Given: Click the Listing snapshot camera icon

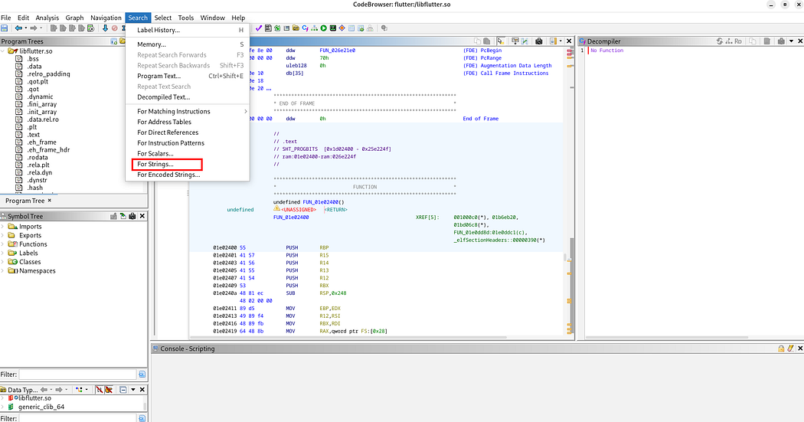Looking at the screenshot, I should 539,41.
